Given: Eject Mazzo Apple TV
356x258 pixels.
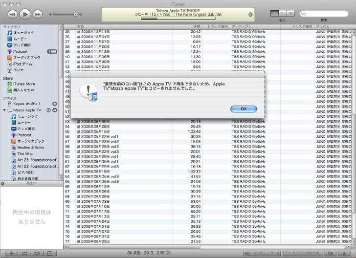Looking at the screenshot, I should 54,110.
